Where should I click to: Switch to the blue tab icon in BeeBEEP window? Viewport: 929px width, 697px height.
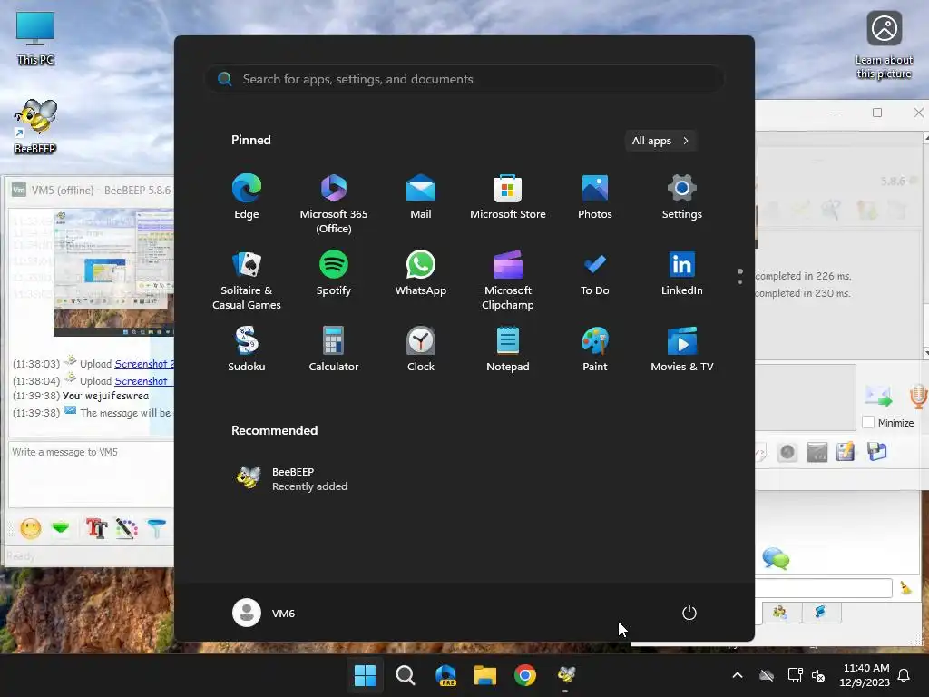820,612
